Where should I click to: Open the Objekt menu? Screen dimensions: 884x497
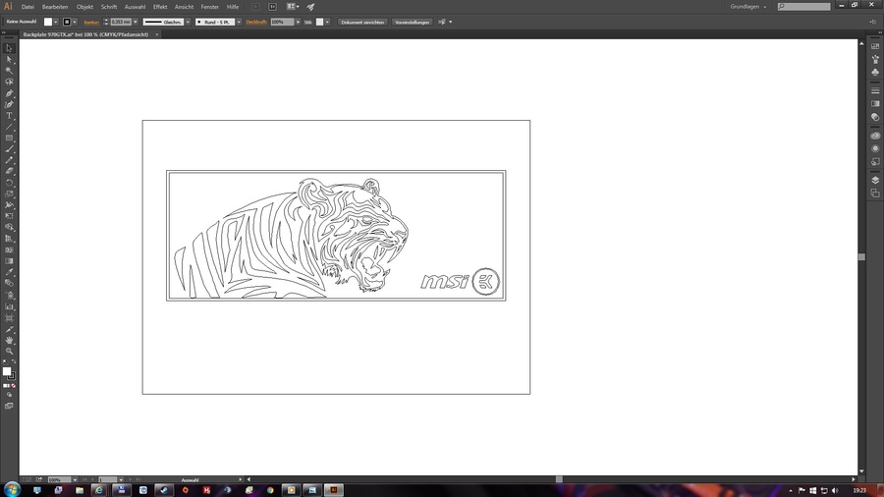pyautogui.click(x=84, y=7)
